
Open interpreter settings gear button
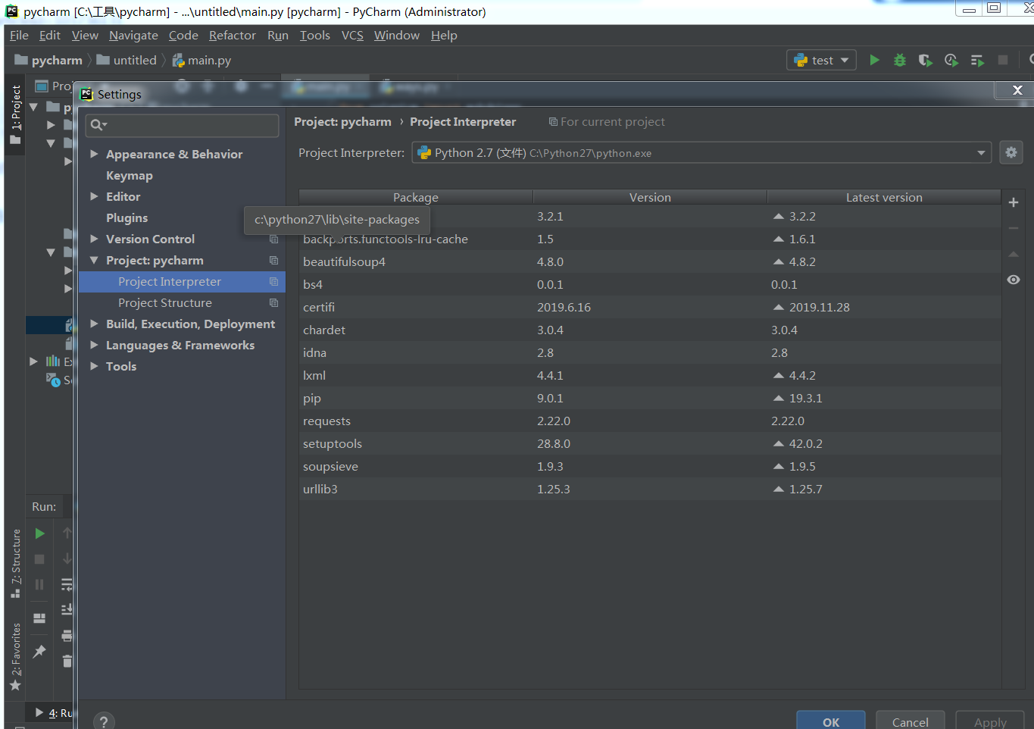tap(1011, 152)
